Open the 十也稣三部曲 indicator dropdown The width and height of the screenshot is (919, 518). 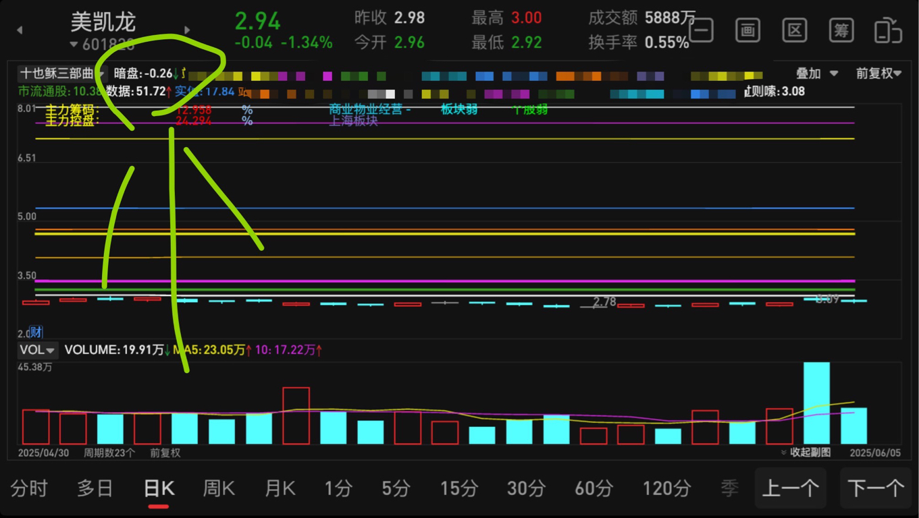pyautogui.click(x=61, y=74)
